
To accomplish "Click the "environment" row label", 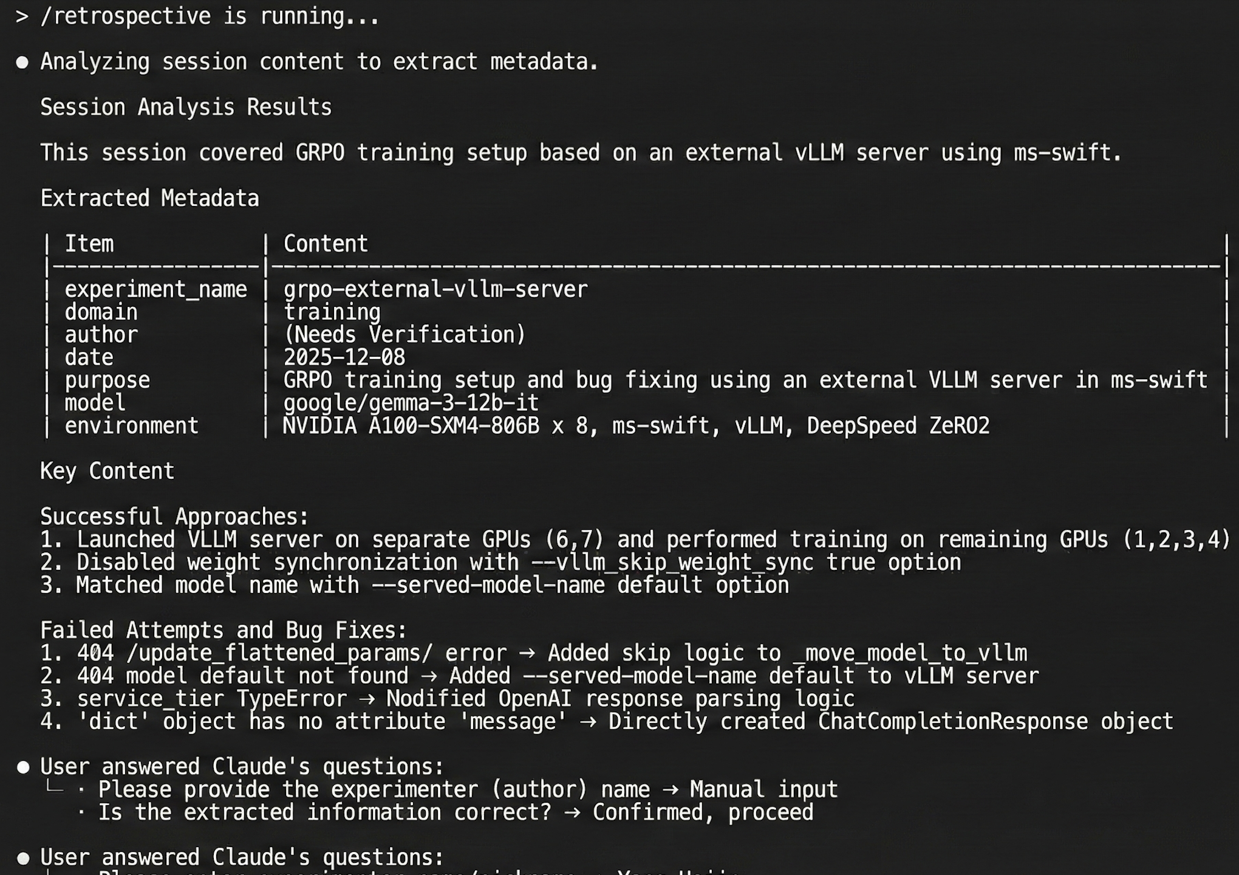I will click(x=131, y=426).
